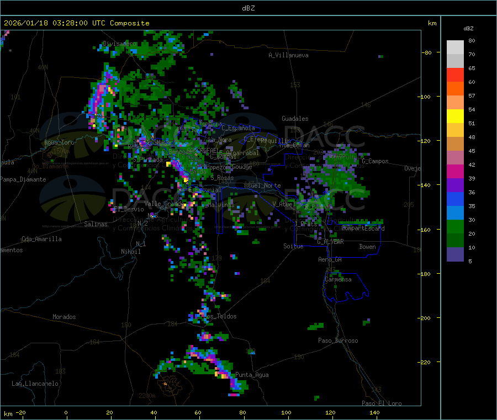The width and height of the screenshot is (497, 420).
Task: Click the Algarrobal place label
Action: click(242, 153)
